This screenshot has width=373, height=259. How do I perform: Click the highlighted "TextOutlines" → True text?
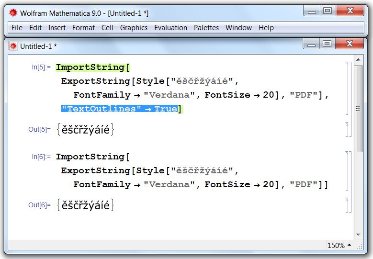[120, 109]
